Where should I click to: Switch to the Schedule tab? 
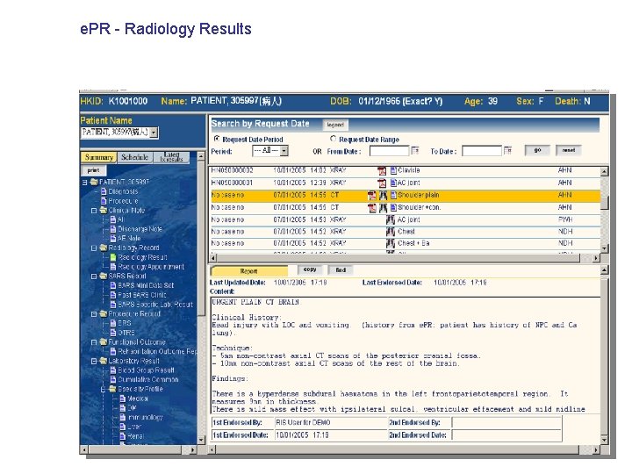[x=134, y=157]
